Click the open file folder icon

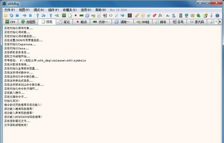coord(6,15)
